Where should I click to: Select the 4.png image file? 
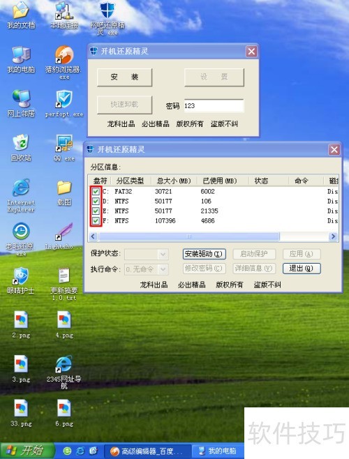click(x=64, y=324)
